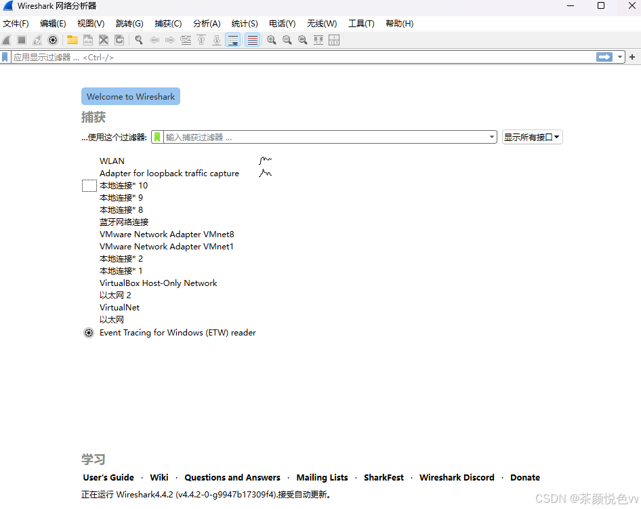Jump to the last packet icon

tap(217, 40)
